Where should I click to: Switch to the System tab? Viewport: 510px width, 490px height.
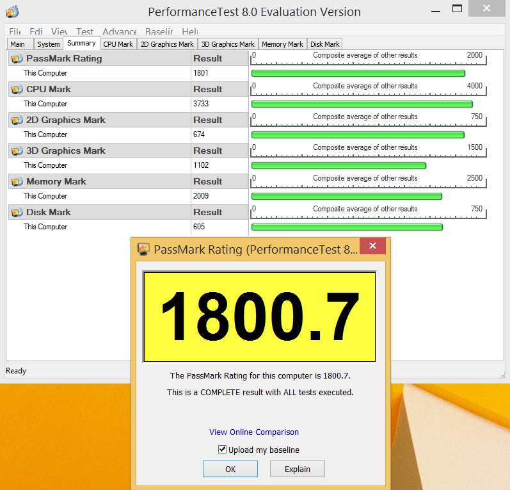point(49,44)
